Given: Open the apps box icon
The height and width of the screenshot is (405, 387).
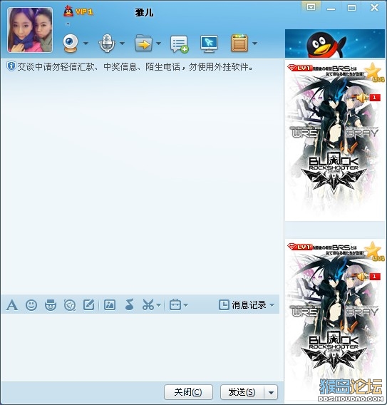Looking at the screenshot, I should [239, 43].
